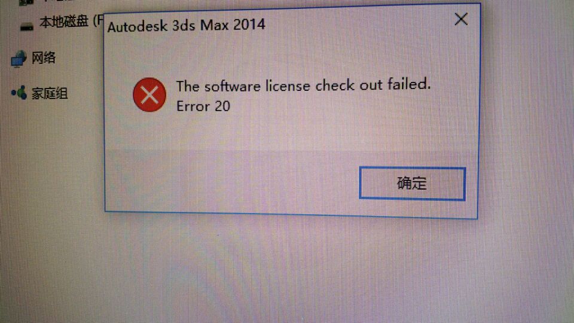Click the Error 20 text line
This screenshot has width=574, height=323.
(x=203, y=106)
